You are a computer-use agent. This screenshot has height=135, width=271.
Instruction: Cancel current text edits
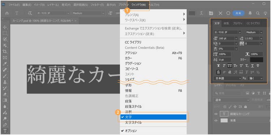click(x=220, y=13)
